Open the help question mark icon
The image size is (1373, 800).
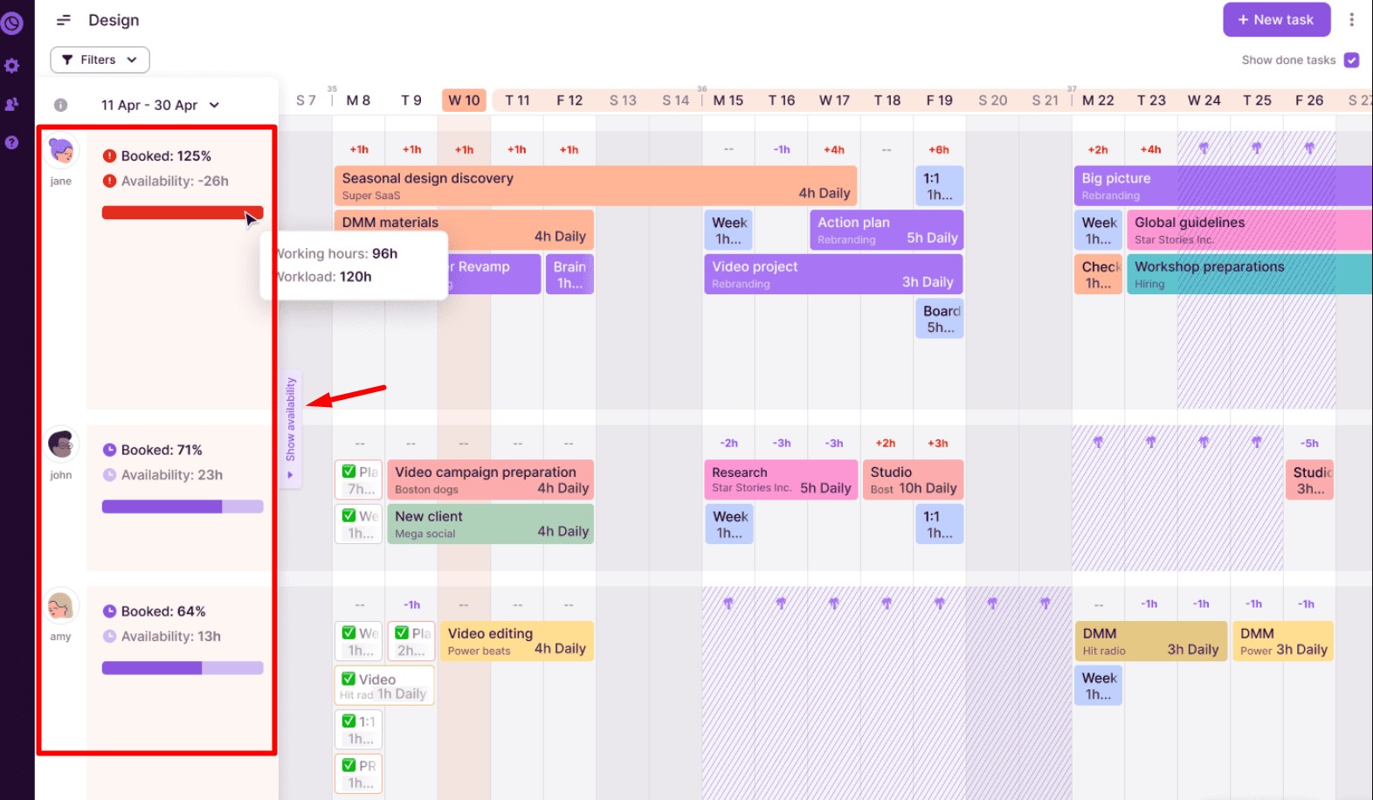click(x=12, y=142)
